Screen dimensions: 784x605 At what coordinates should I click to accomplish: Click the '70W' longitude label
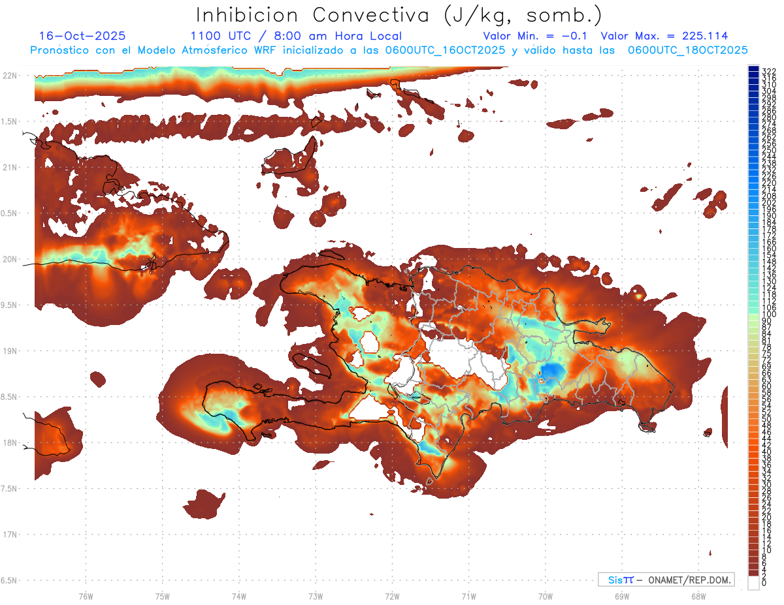pyautogui.click(x=546, y=596)
